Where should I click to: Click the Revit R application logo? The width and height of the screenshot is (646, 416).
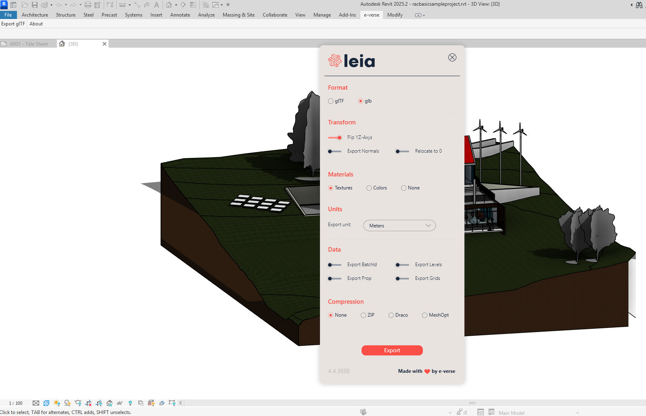4,4
